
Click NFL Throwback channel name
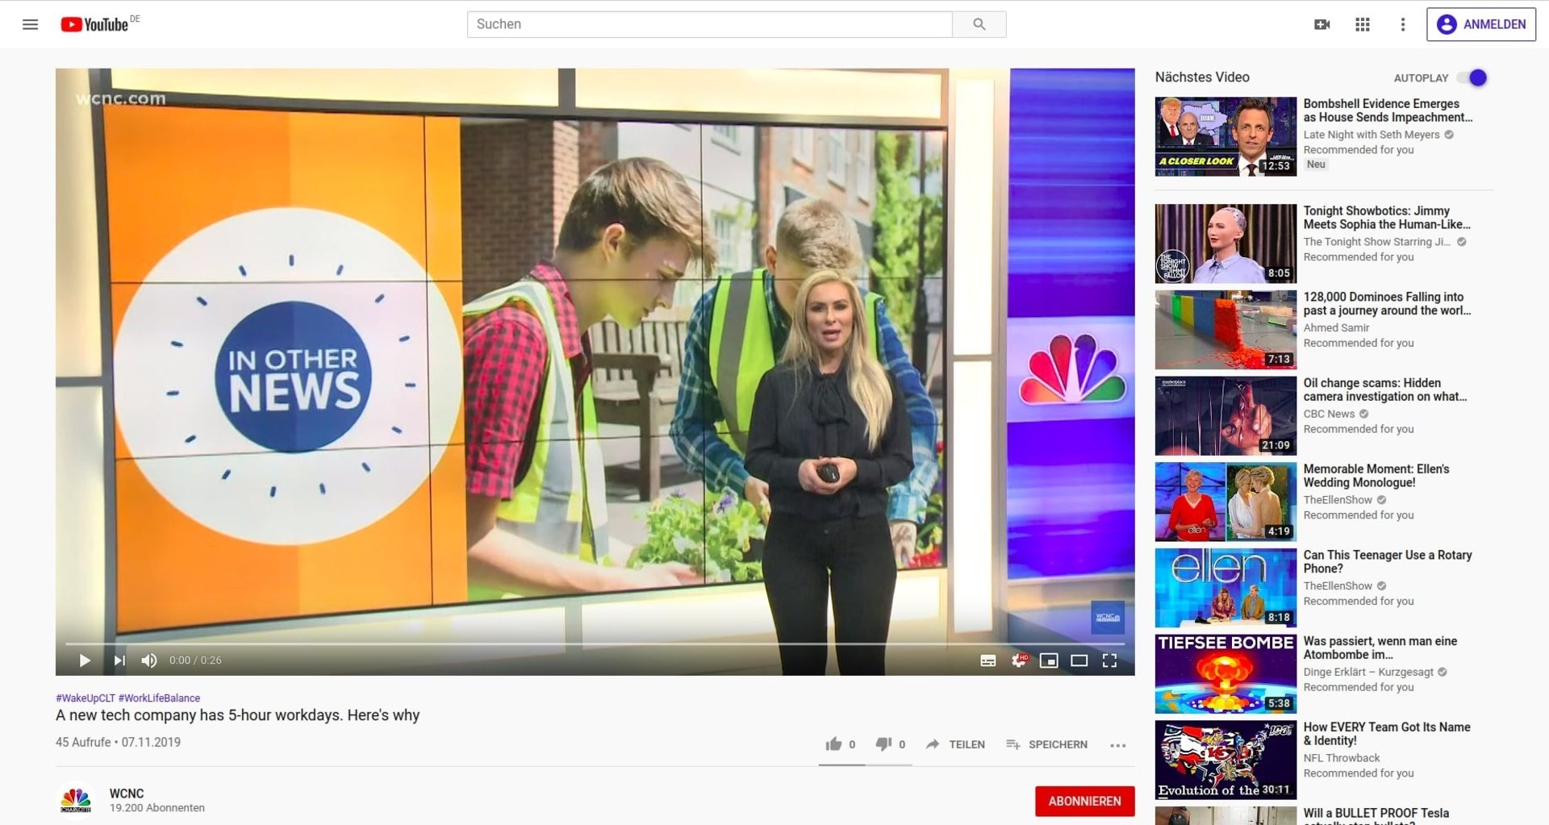coord(1342,758)
